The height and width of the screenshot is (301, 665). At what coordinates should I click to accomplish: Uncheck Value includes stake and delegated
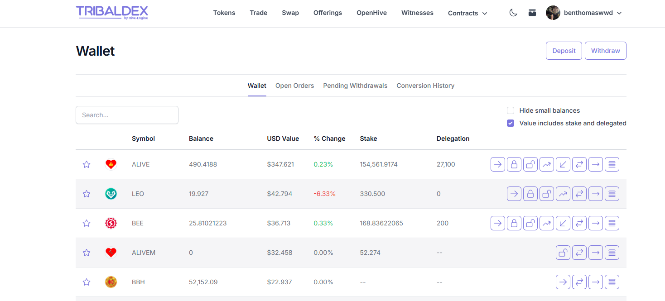coord(511,123)
